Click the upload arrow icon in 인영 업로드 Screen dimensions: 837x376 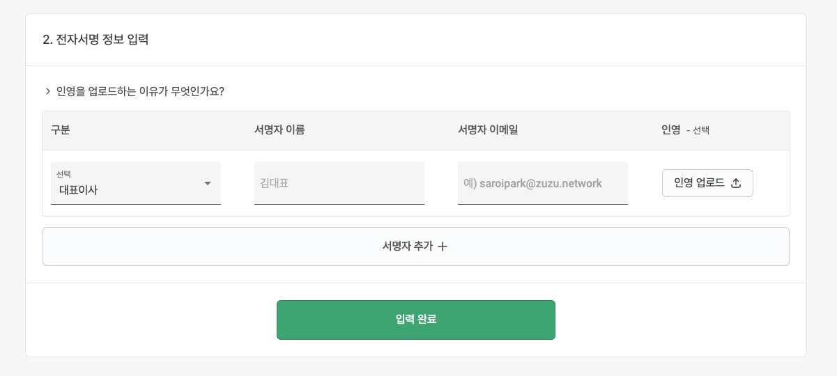click(736, 183)
